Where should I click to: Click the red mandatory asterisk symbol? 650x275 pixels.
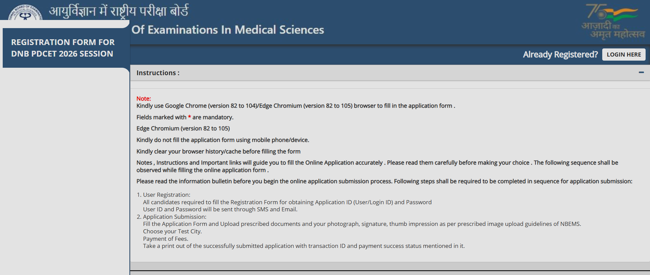(189, 117)
